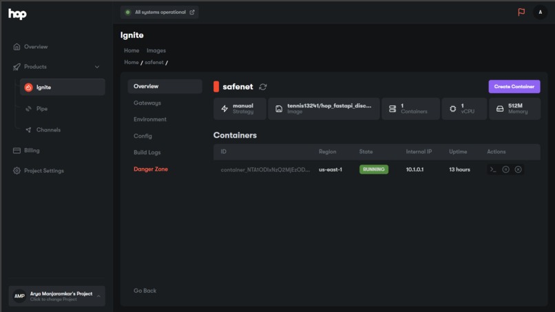The height and width of the screenshot is (312, 555).
Task: Select the deployment Overview tab
Action: click(x=165, y=86)
